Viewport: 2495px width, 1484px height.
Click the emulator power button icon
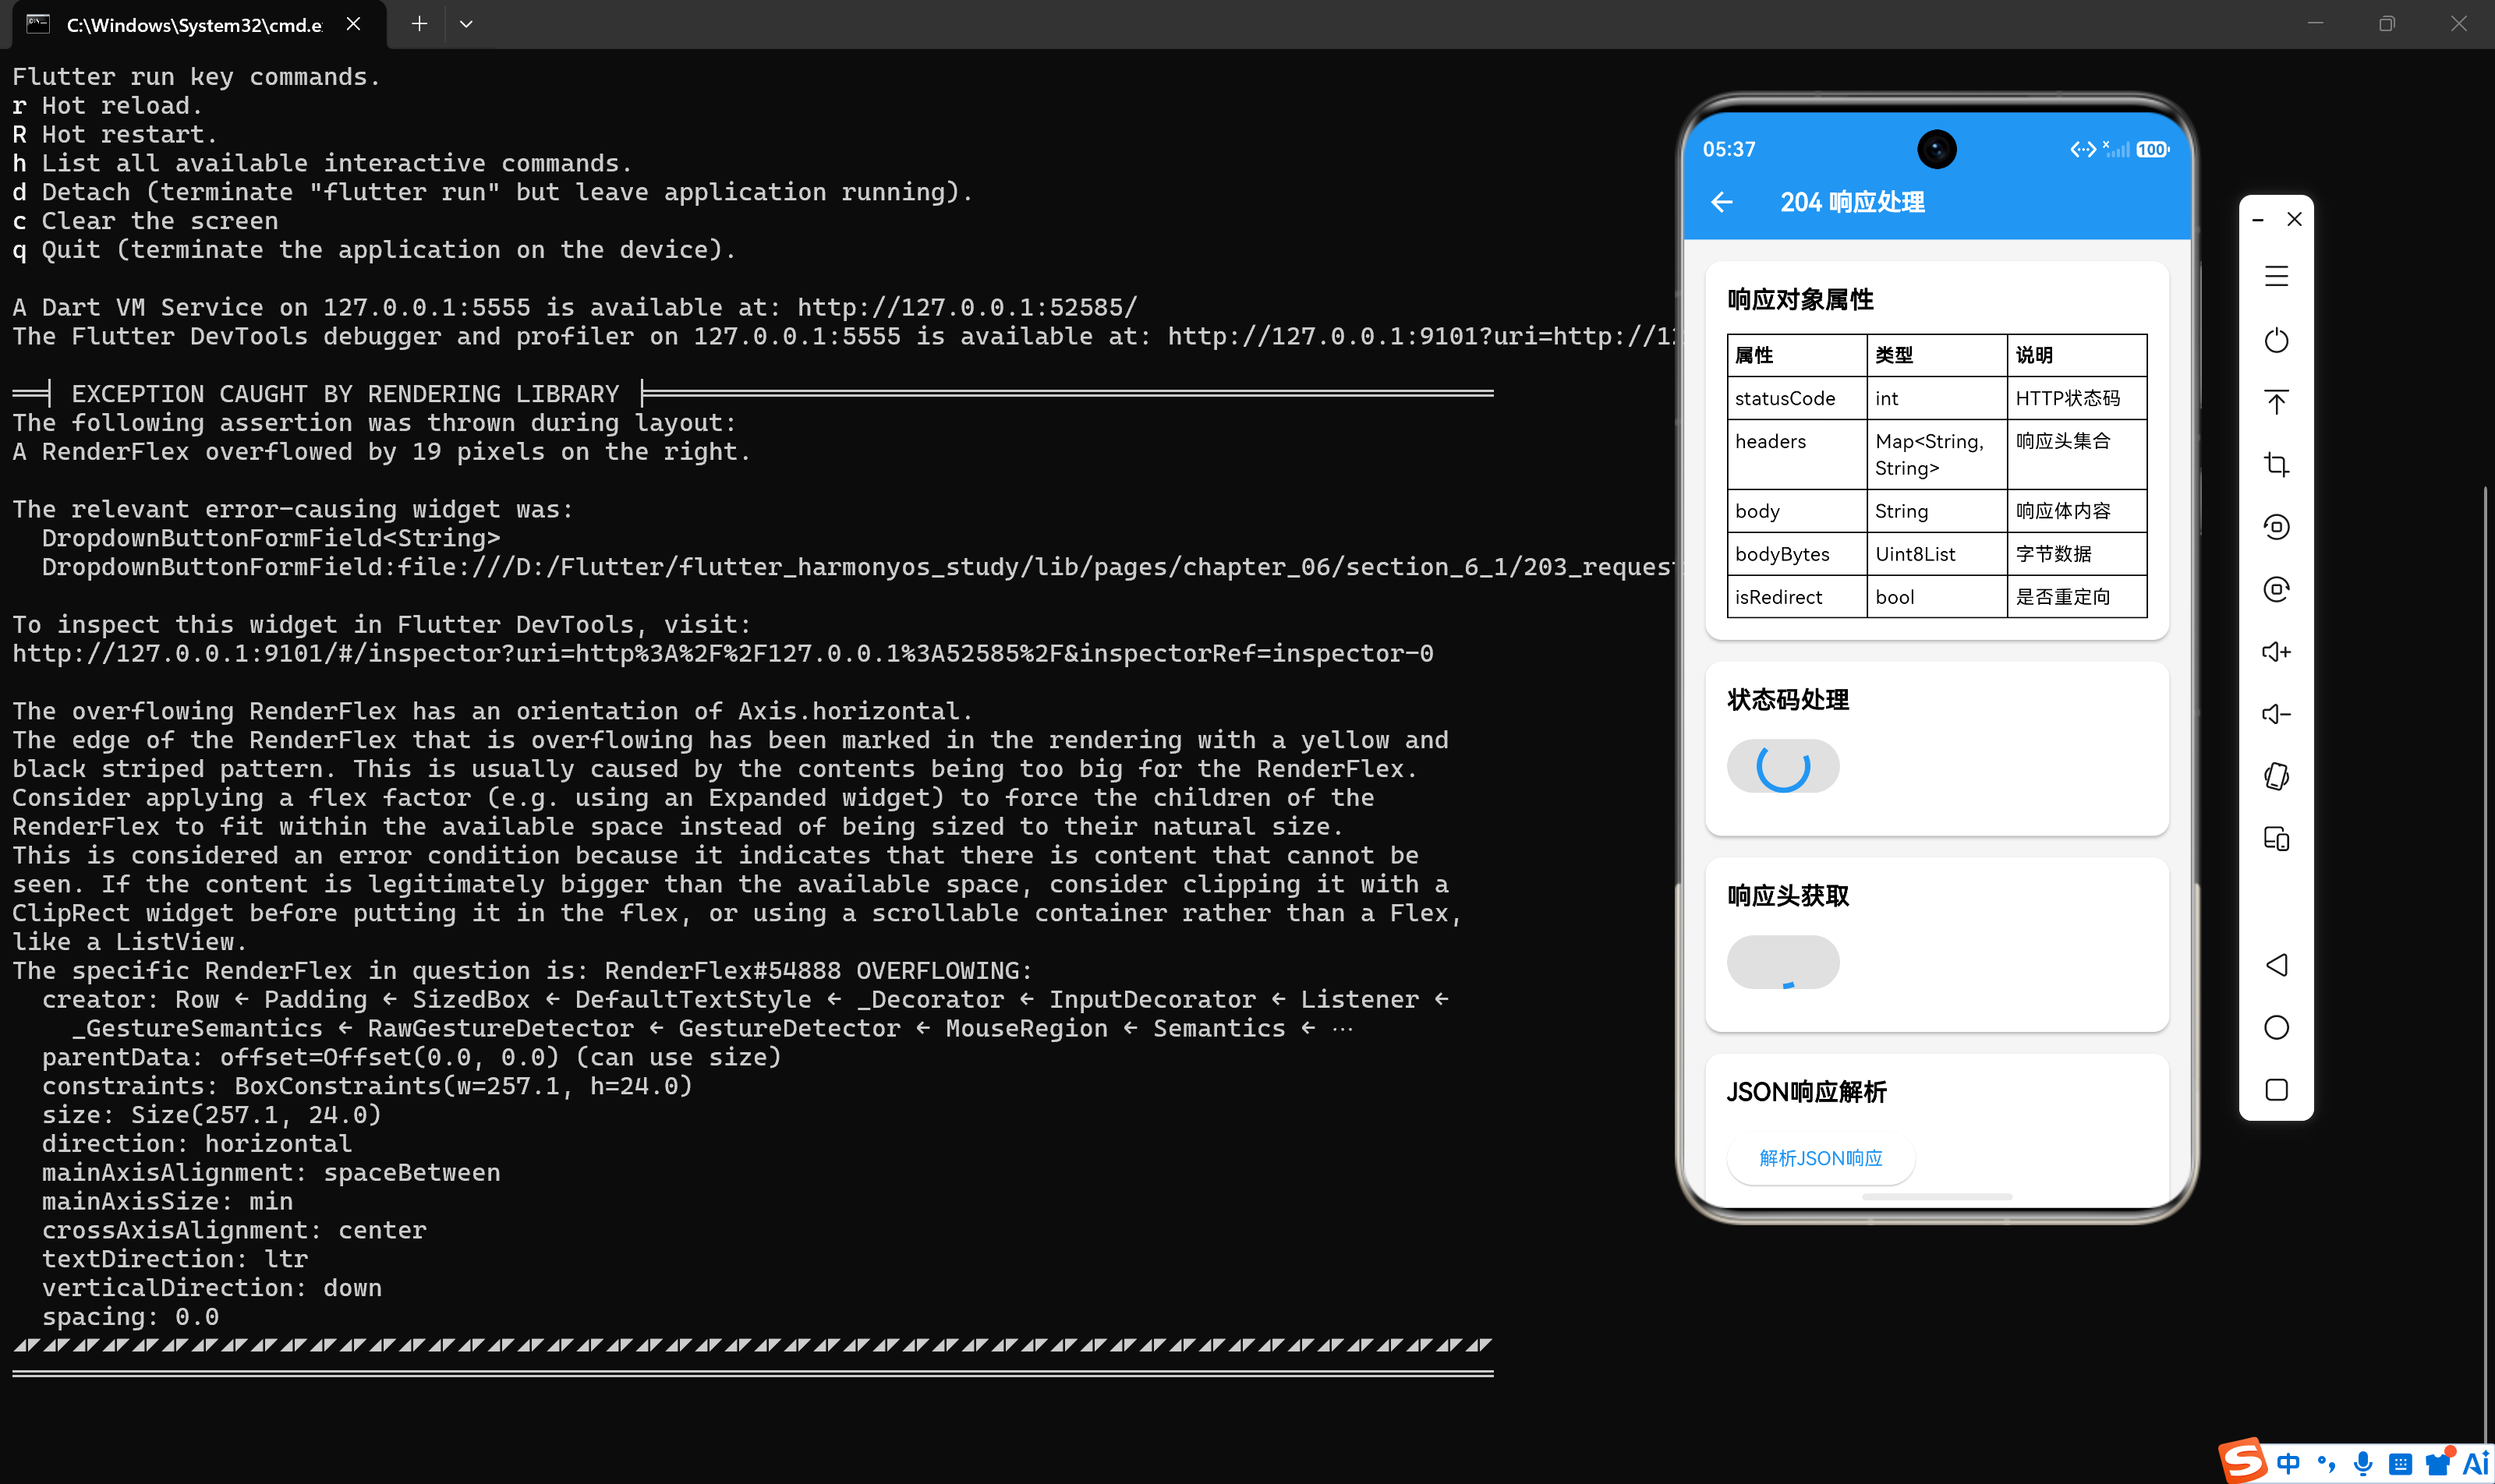point(2276,340)
